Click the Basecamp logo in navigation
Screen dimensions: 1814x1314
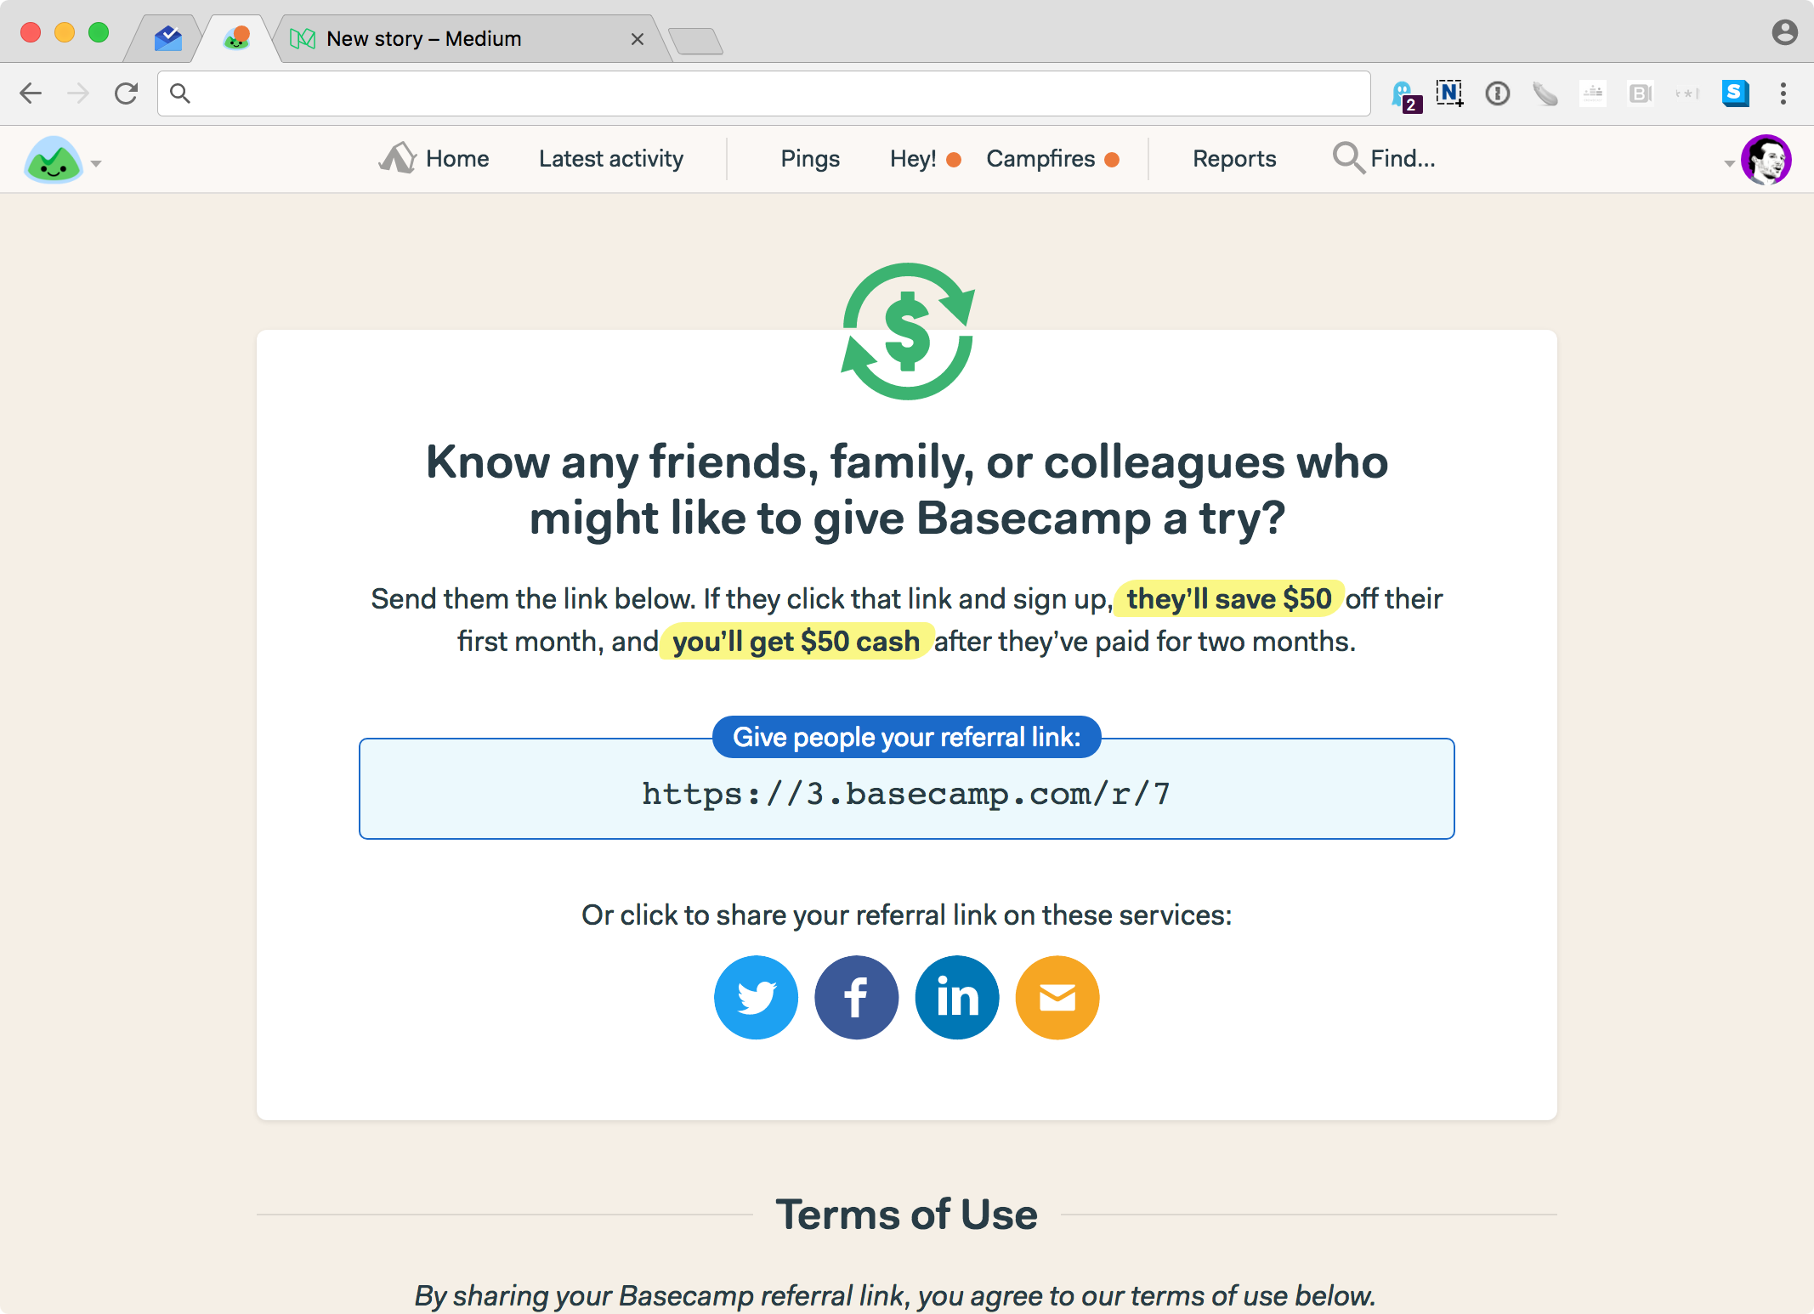[54, 160]
